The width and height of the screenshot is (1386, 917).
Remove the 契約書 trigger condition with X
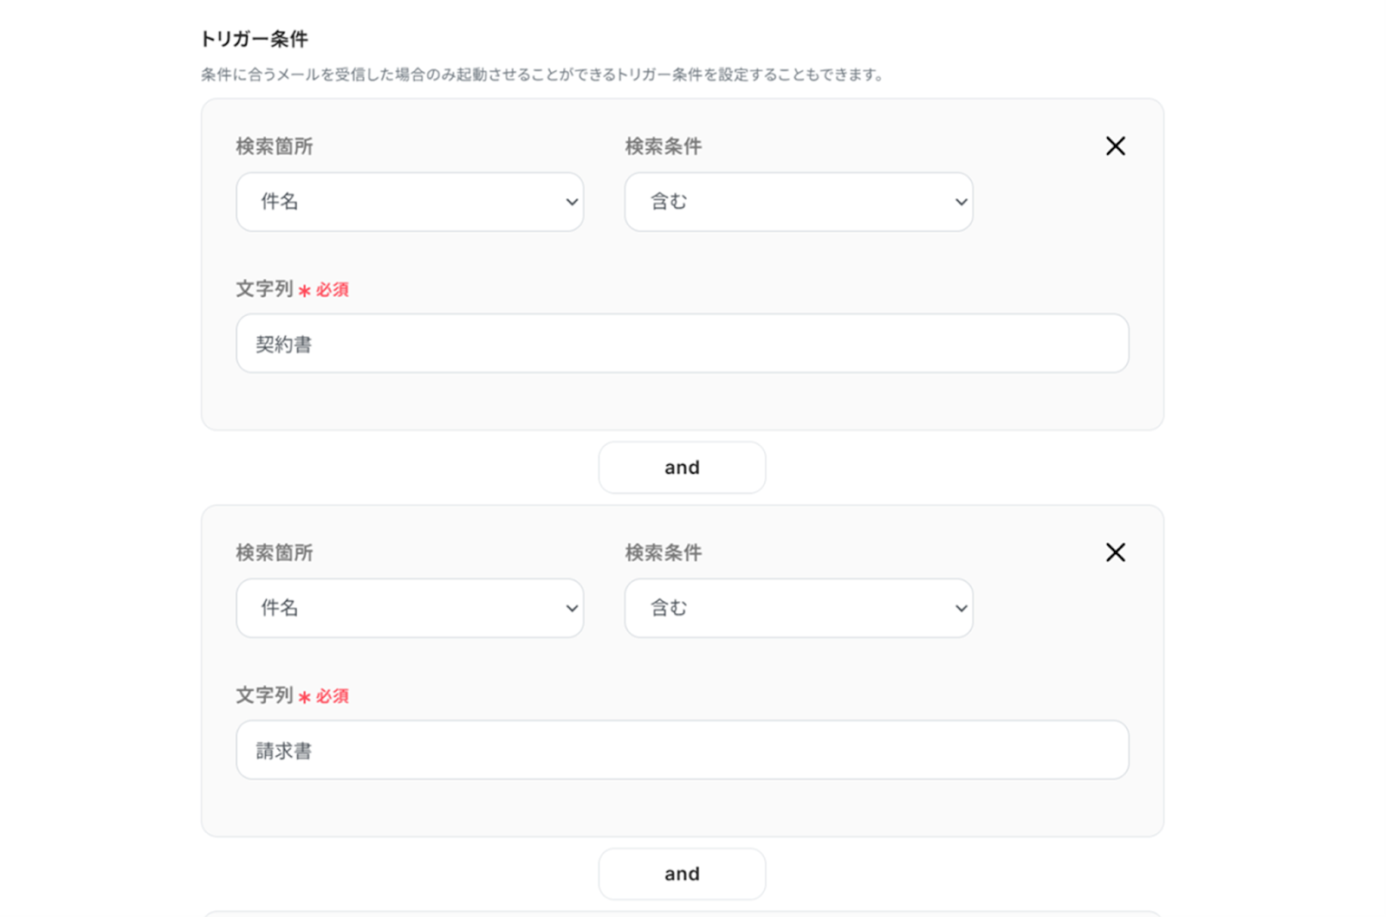pyautogui.click(x=1115, y=146)
